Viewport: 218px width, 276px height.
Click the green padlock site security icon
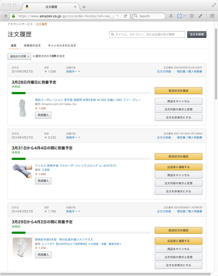14,16
